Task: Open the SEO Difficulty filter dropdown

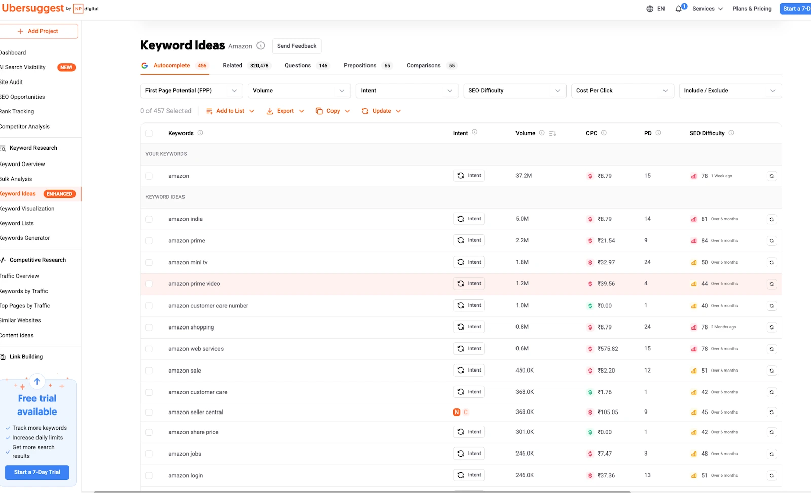Action: (514, 91)
